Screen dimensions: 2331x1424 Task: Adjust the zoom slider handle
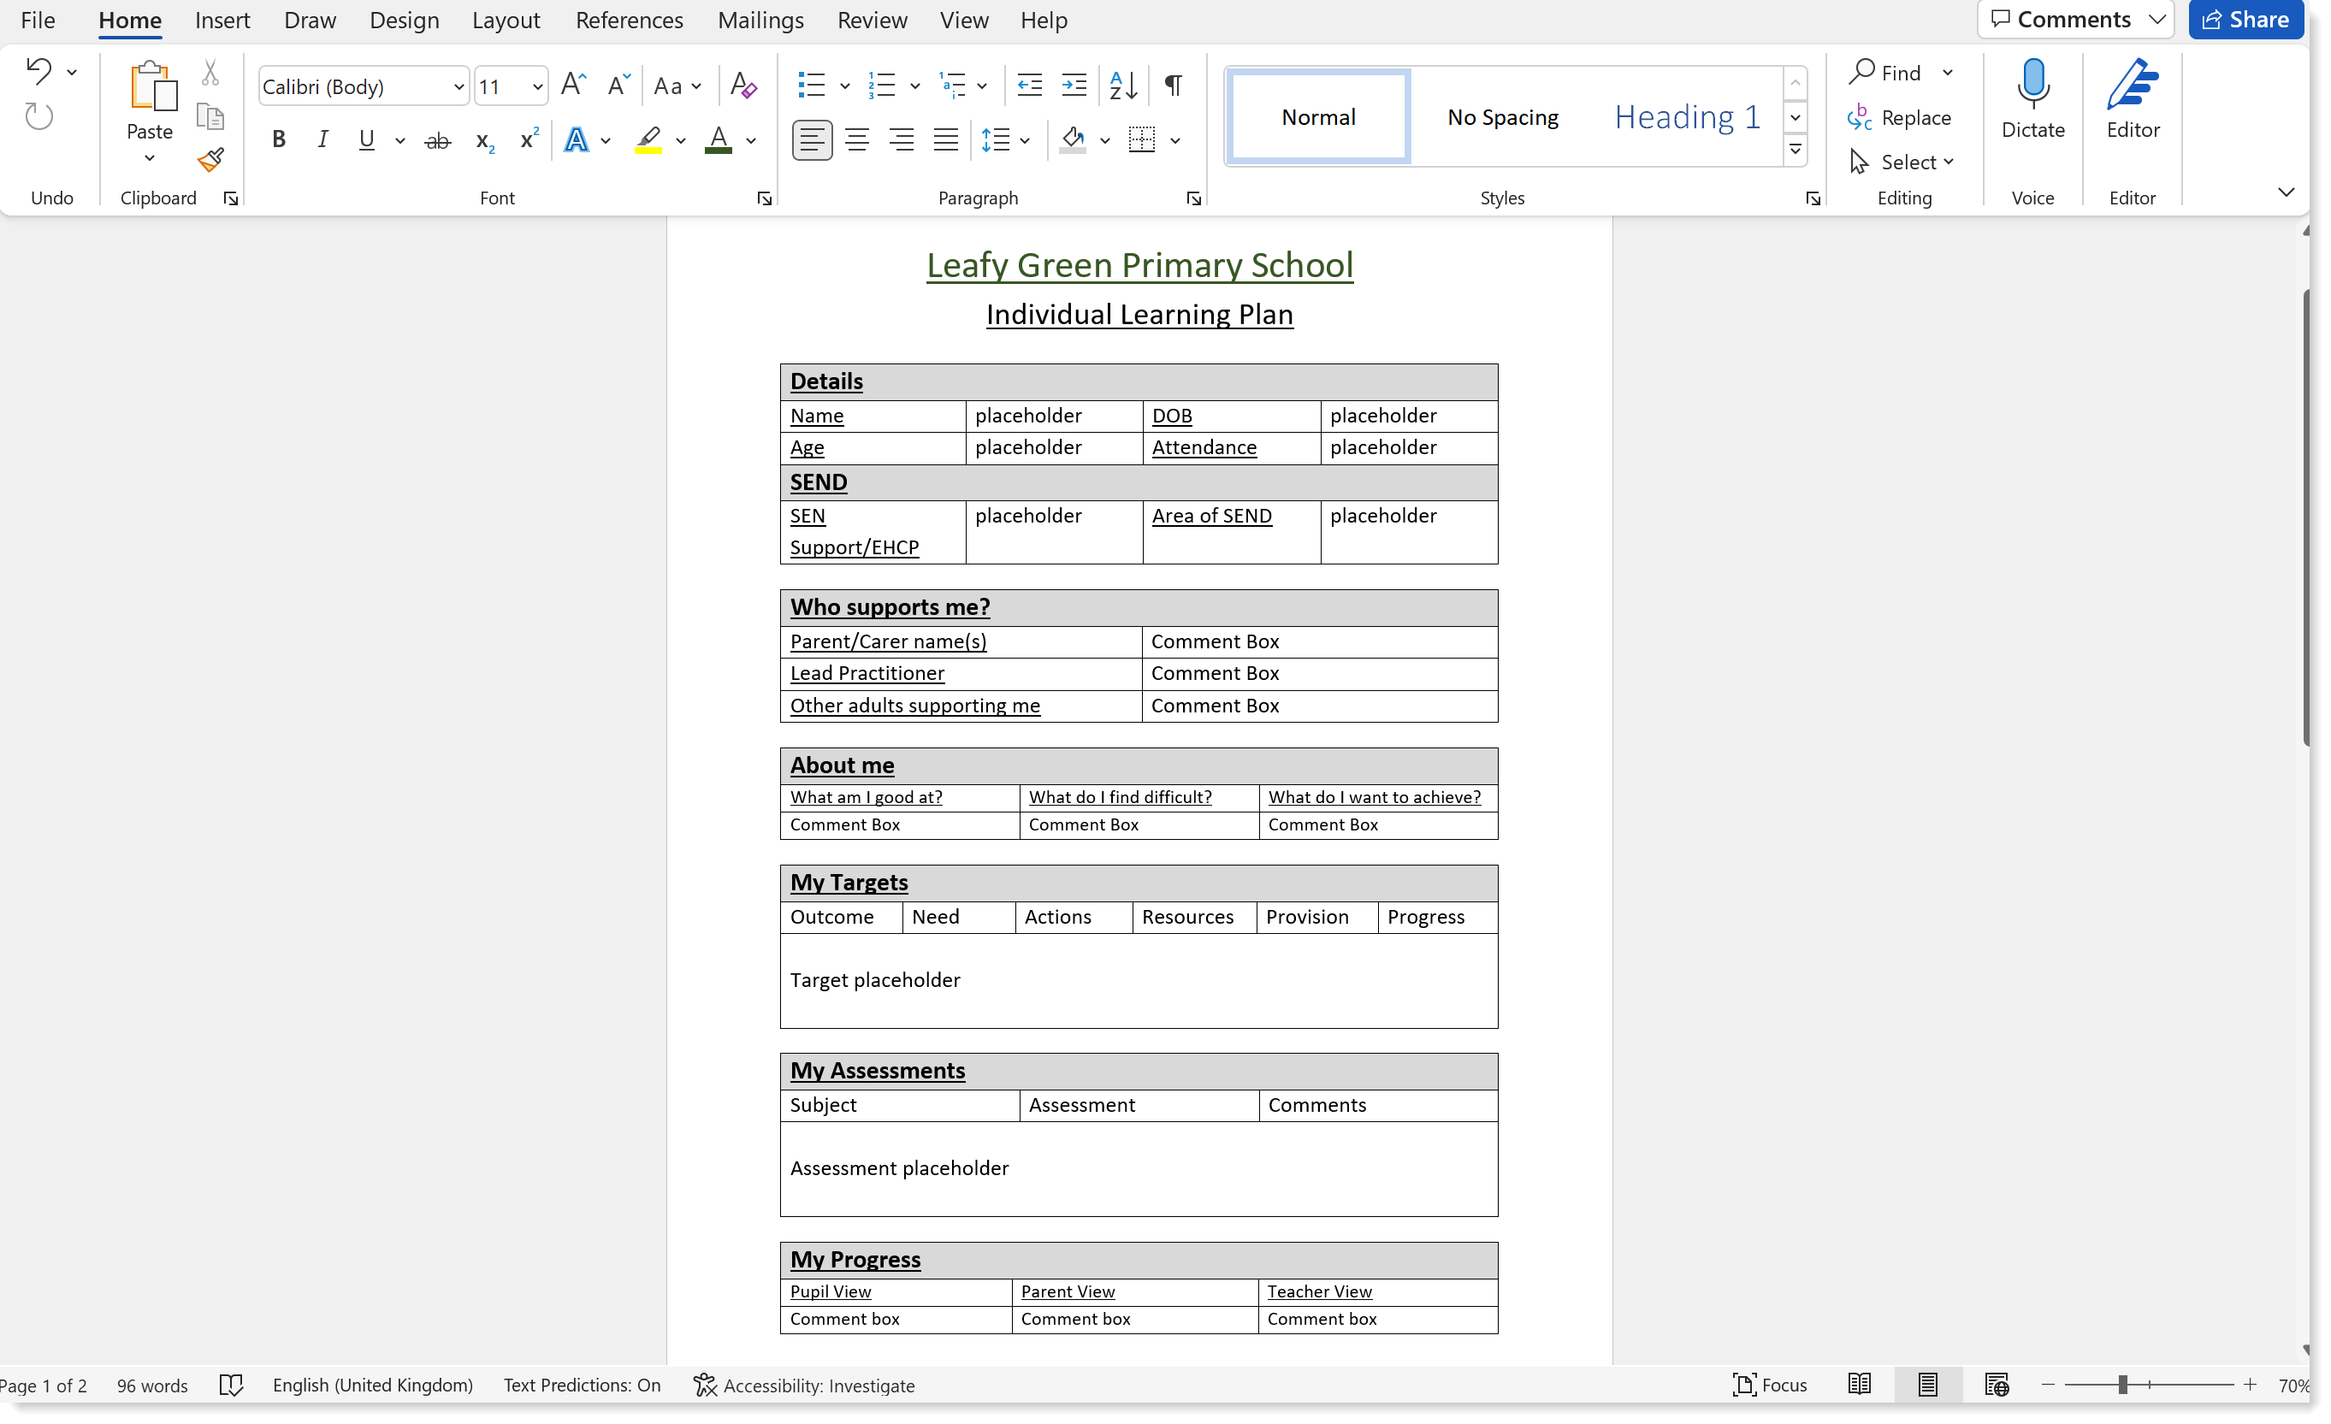[2123, 1386]
